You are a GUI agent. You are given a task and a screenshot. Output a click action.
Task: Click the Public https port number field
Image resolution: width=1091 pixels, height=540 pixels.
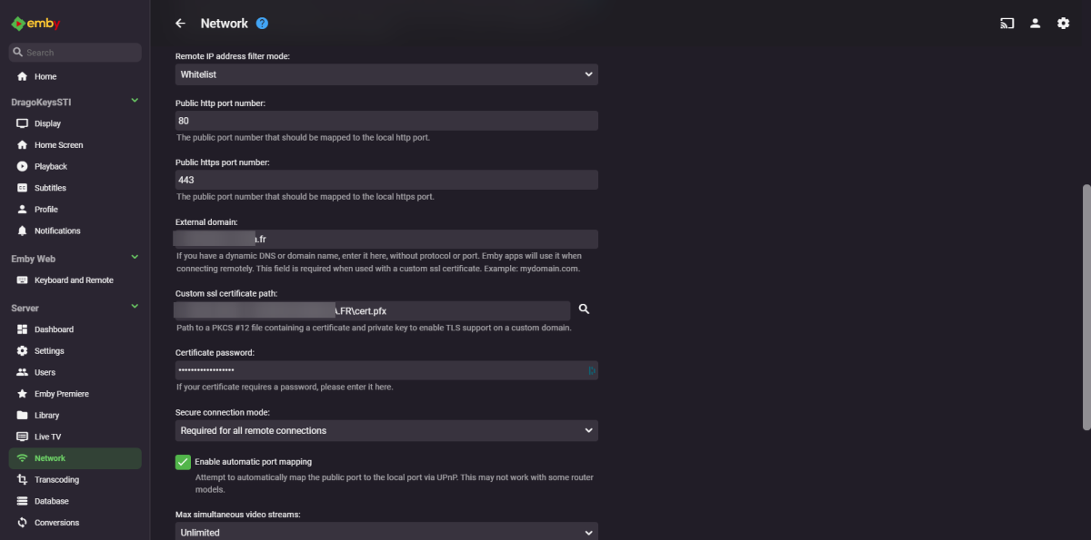(x=386, y=180)
